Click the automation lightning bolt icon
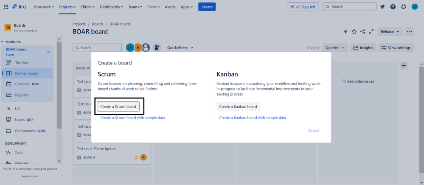This screenshot has height=185, width=424. 345,32
